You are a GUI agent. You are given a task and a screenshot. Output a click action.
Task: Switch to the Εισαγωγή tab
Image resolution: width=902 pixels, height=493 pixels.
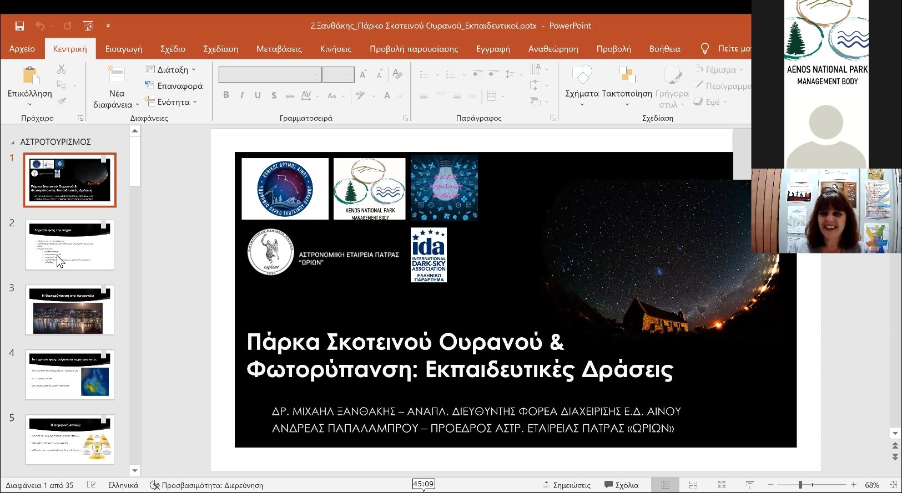click(x=124, y=49)
